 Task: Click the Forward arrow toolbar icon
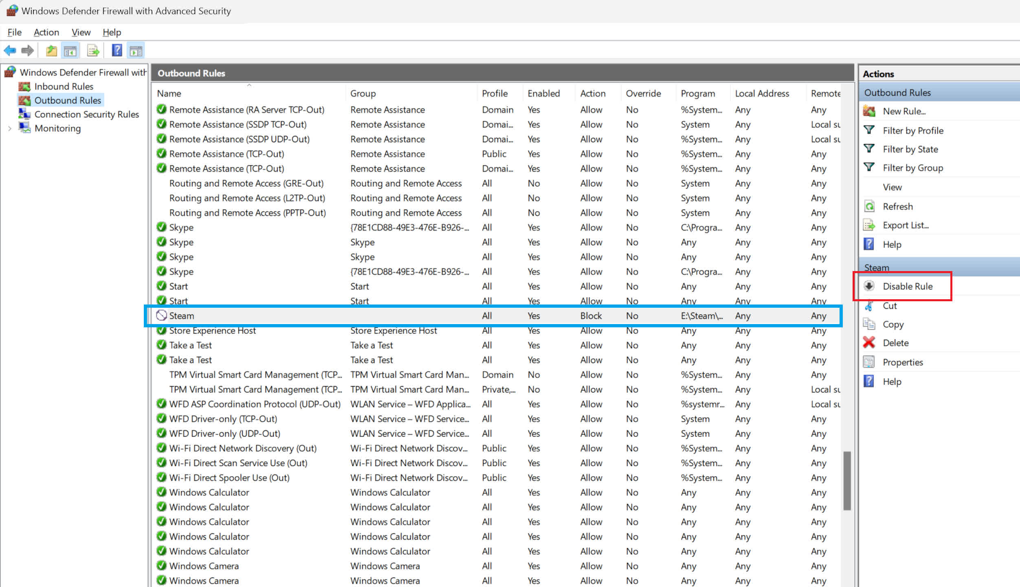(28, 51)
